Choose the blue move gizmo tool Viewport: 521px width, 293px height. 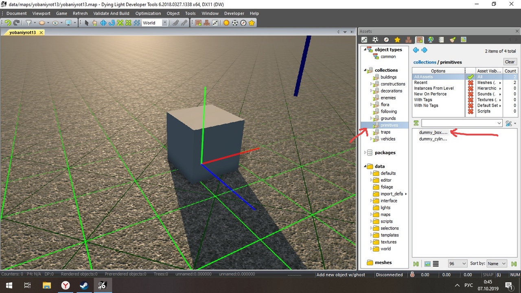pos(103,23)
